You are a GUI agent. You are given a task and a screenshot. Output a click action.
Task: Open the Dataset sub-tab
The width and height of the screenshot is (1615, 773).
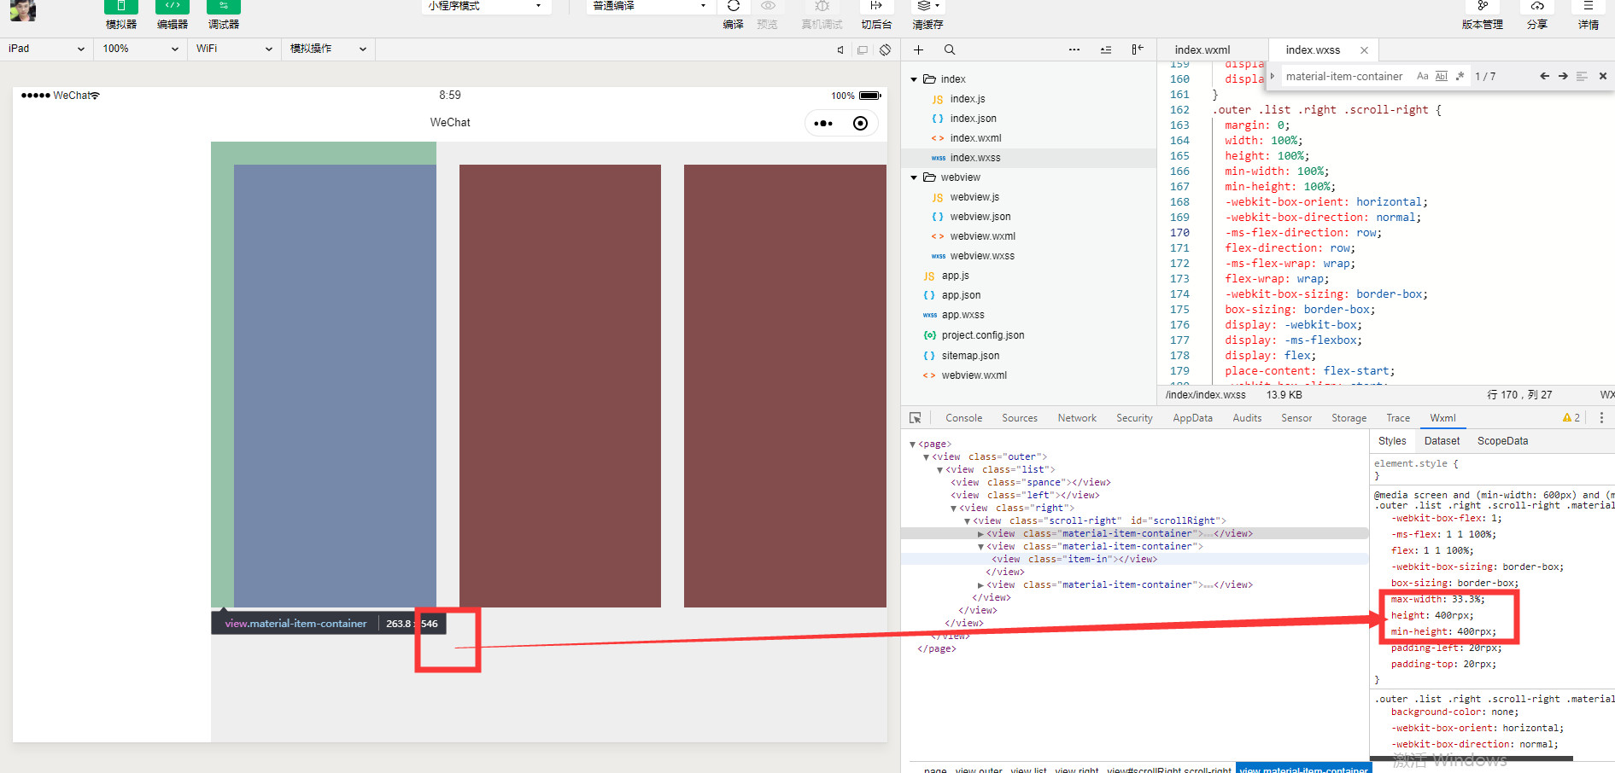click(x=1442, y=441)
